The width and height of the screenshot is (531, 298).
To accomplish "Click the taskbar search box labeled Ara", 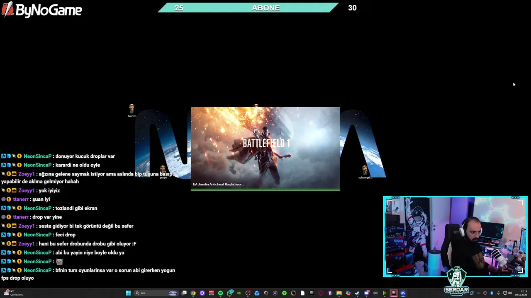I will tap(156, 293).
